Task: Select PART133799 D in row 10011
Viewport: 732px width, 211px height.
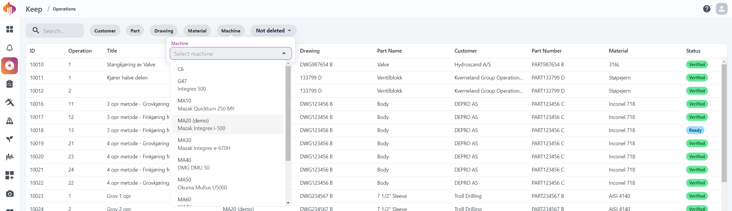Action: tap(548, 78)
